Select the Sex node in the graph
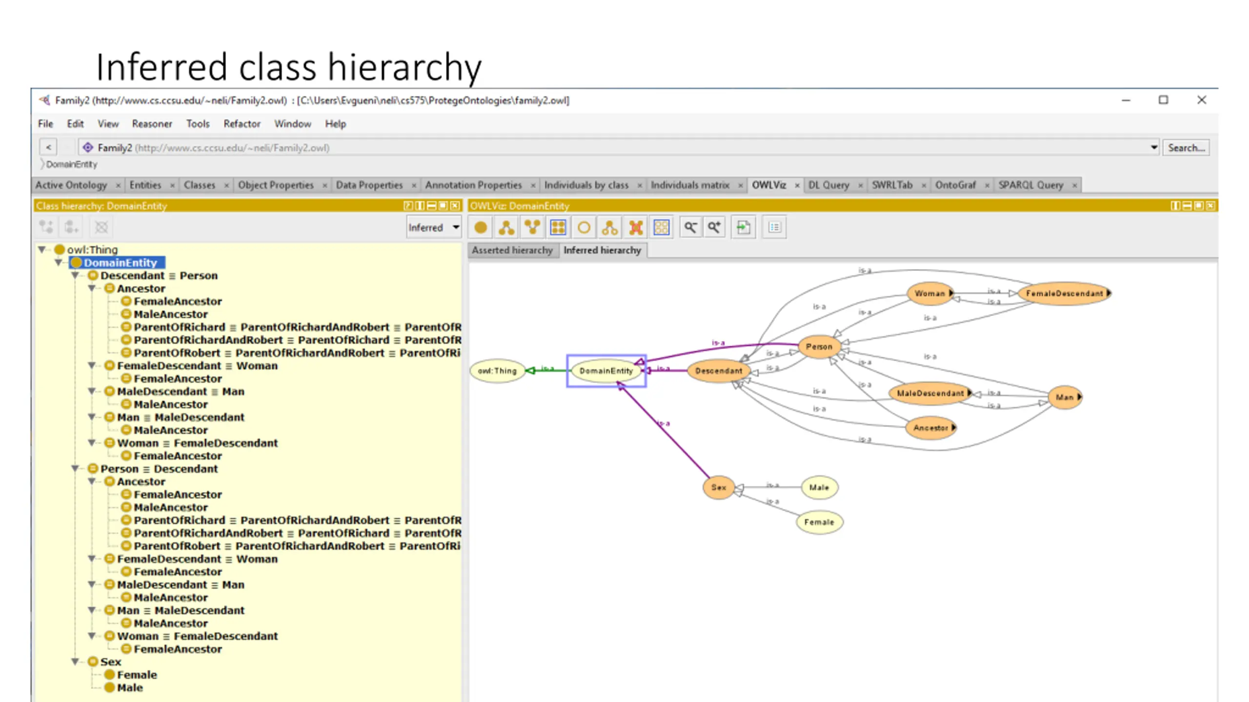The image size is (1249, 702). (719, 487)
